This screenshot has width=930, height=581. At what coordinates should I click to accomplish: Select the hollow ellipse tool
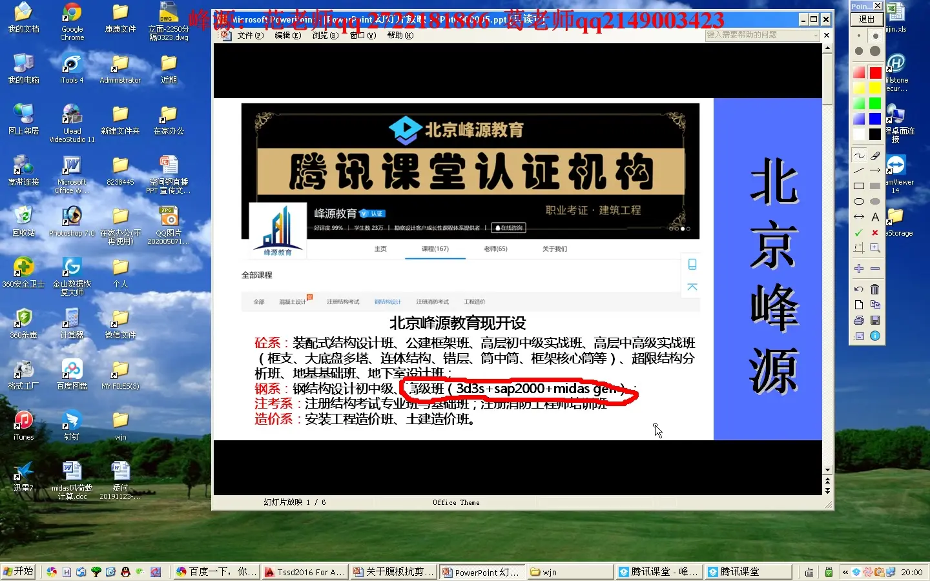pyautogui.click(x=859, y=201)
